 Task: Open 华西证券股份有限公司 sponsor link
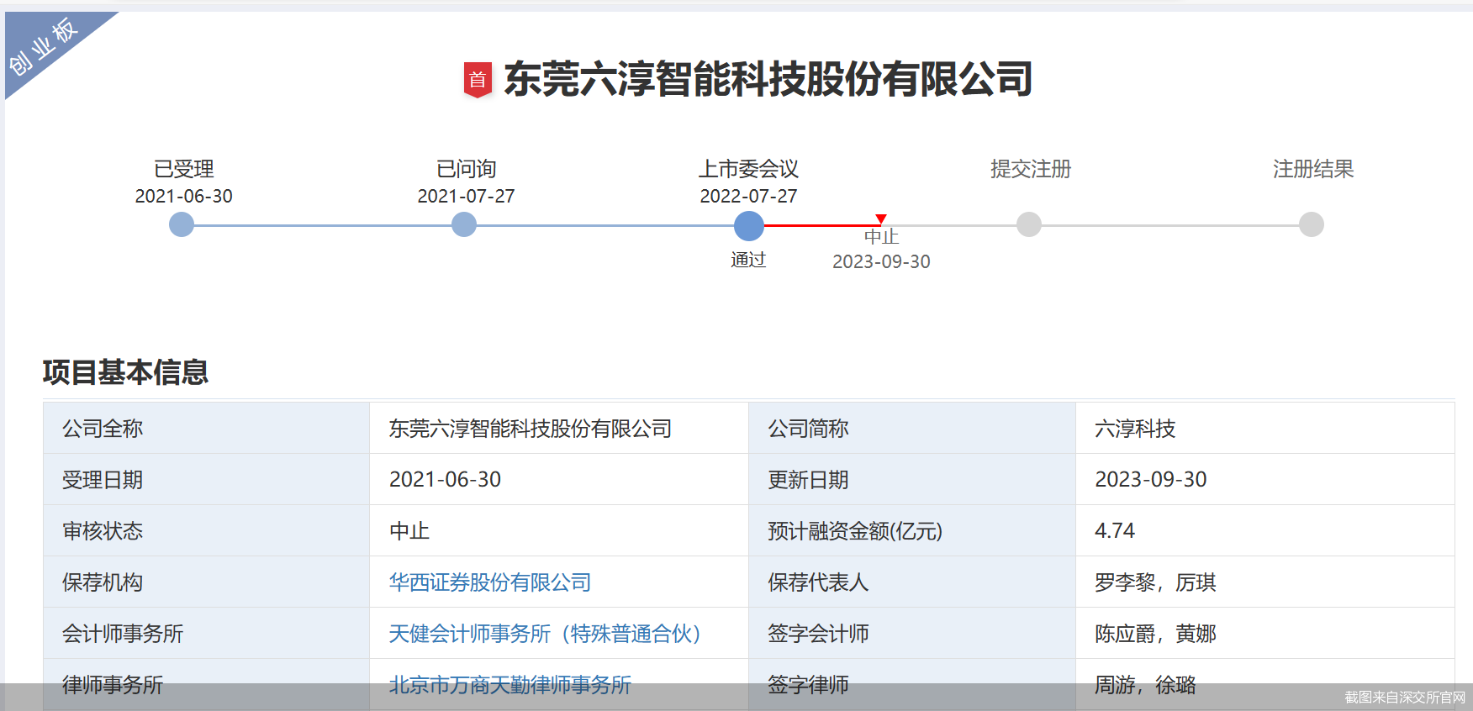pyautogui.click(x=490, y=582)
